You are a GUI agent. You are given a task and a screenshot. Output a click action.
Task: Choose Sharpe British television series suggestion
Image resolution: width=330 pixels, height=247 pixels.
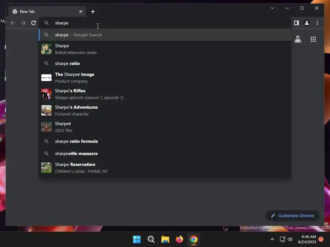tap(165, 49)
